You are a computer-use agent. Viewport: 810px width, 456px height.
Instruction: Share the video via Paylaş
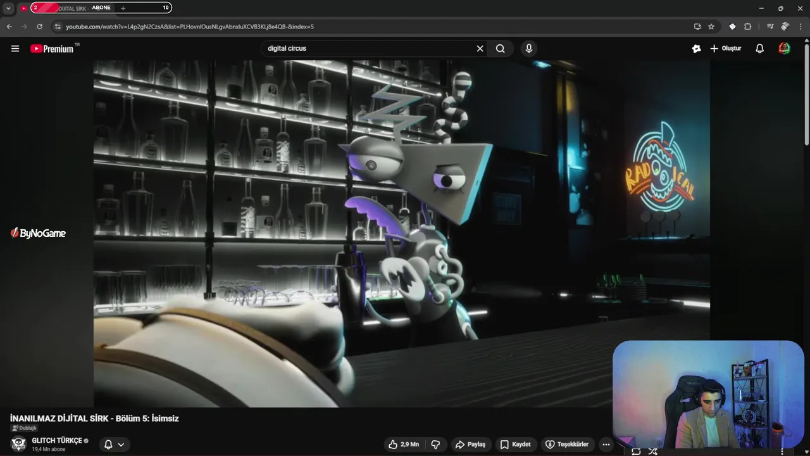470,445
